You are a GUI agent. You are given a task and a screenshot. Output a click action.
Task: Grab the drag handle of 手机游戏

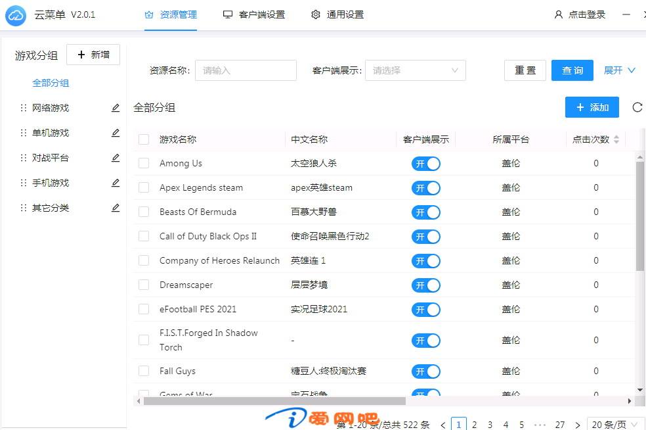24,183
